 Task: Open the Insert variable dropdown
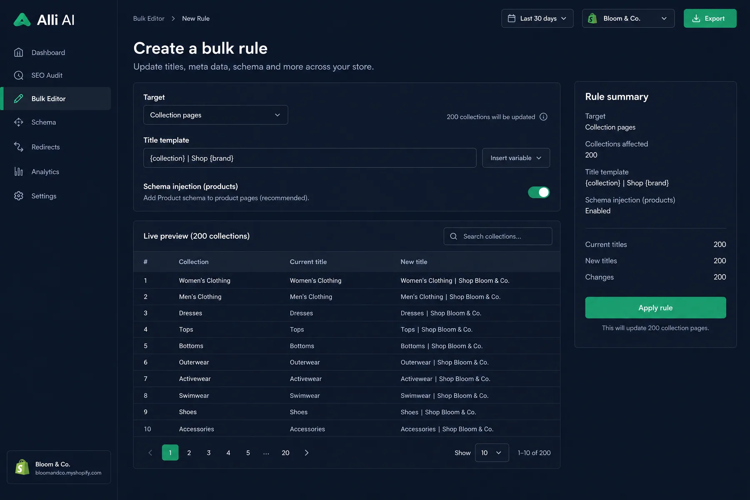[516, 158]
